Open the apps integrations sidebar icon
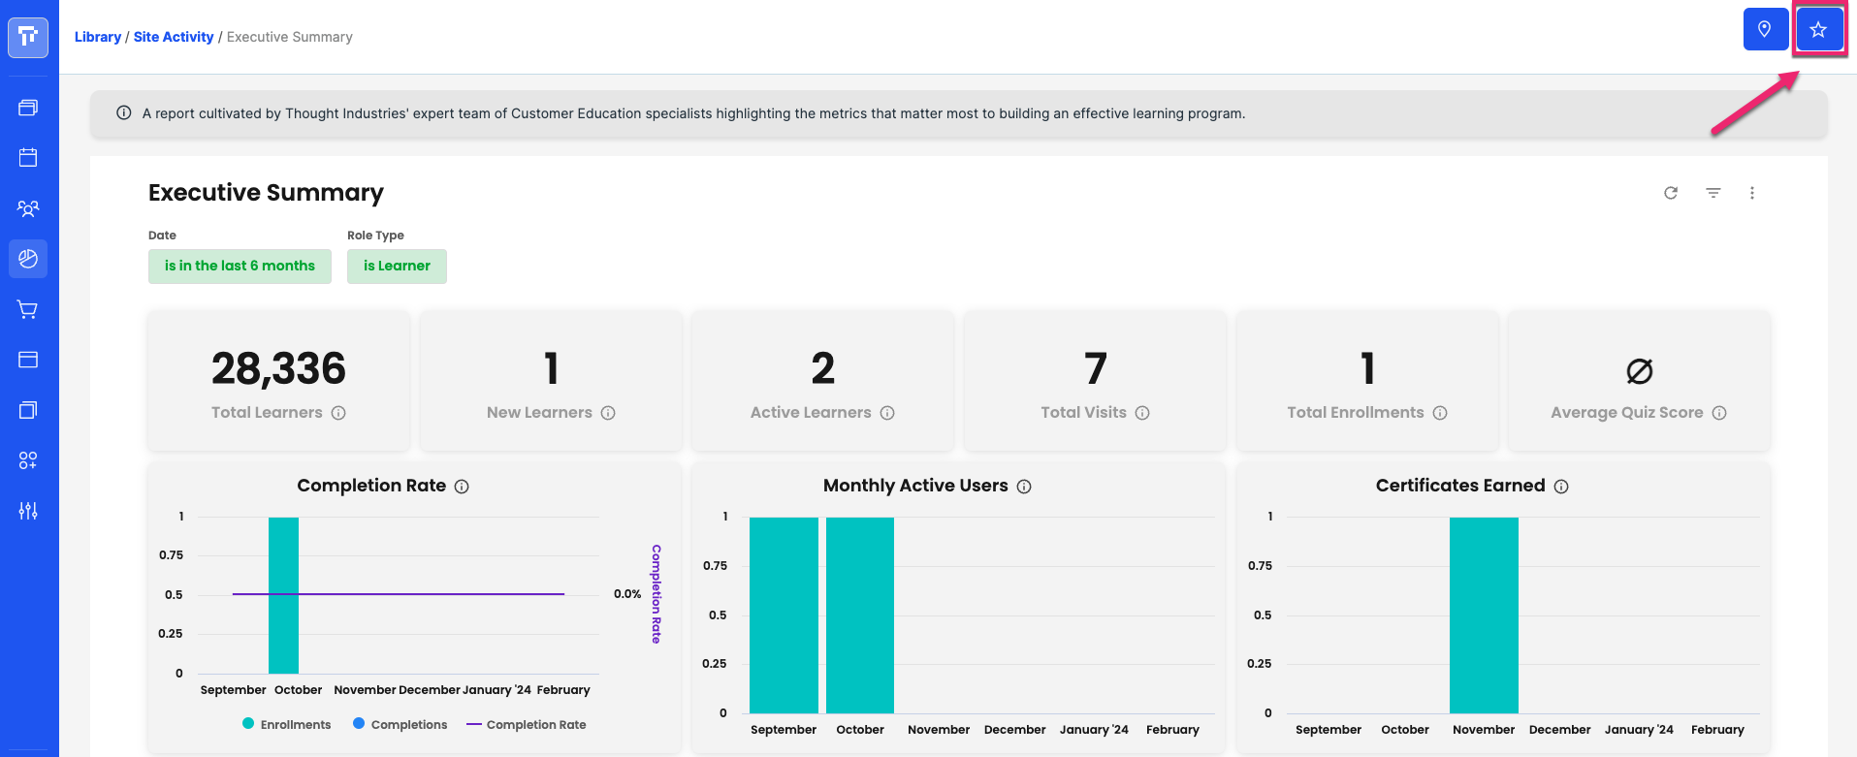The image size is (1857, 757). point(28,460)
